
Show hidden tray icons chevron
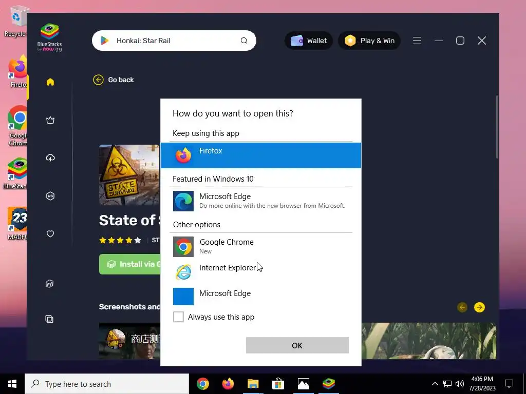435,384
